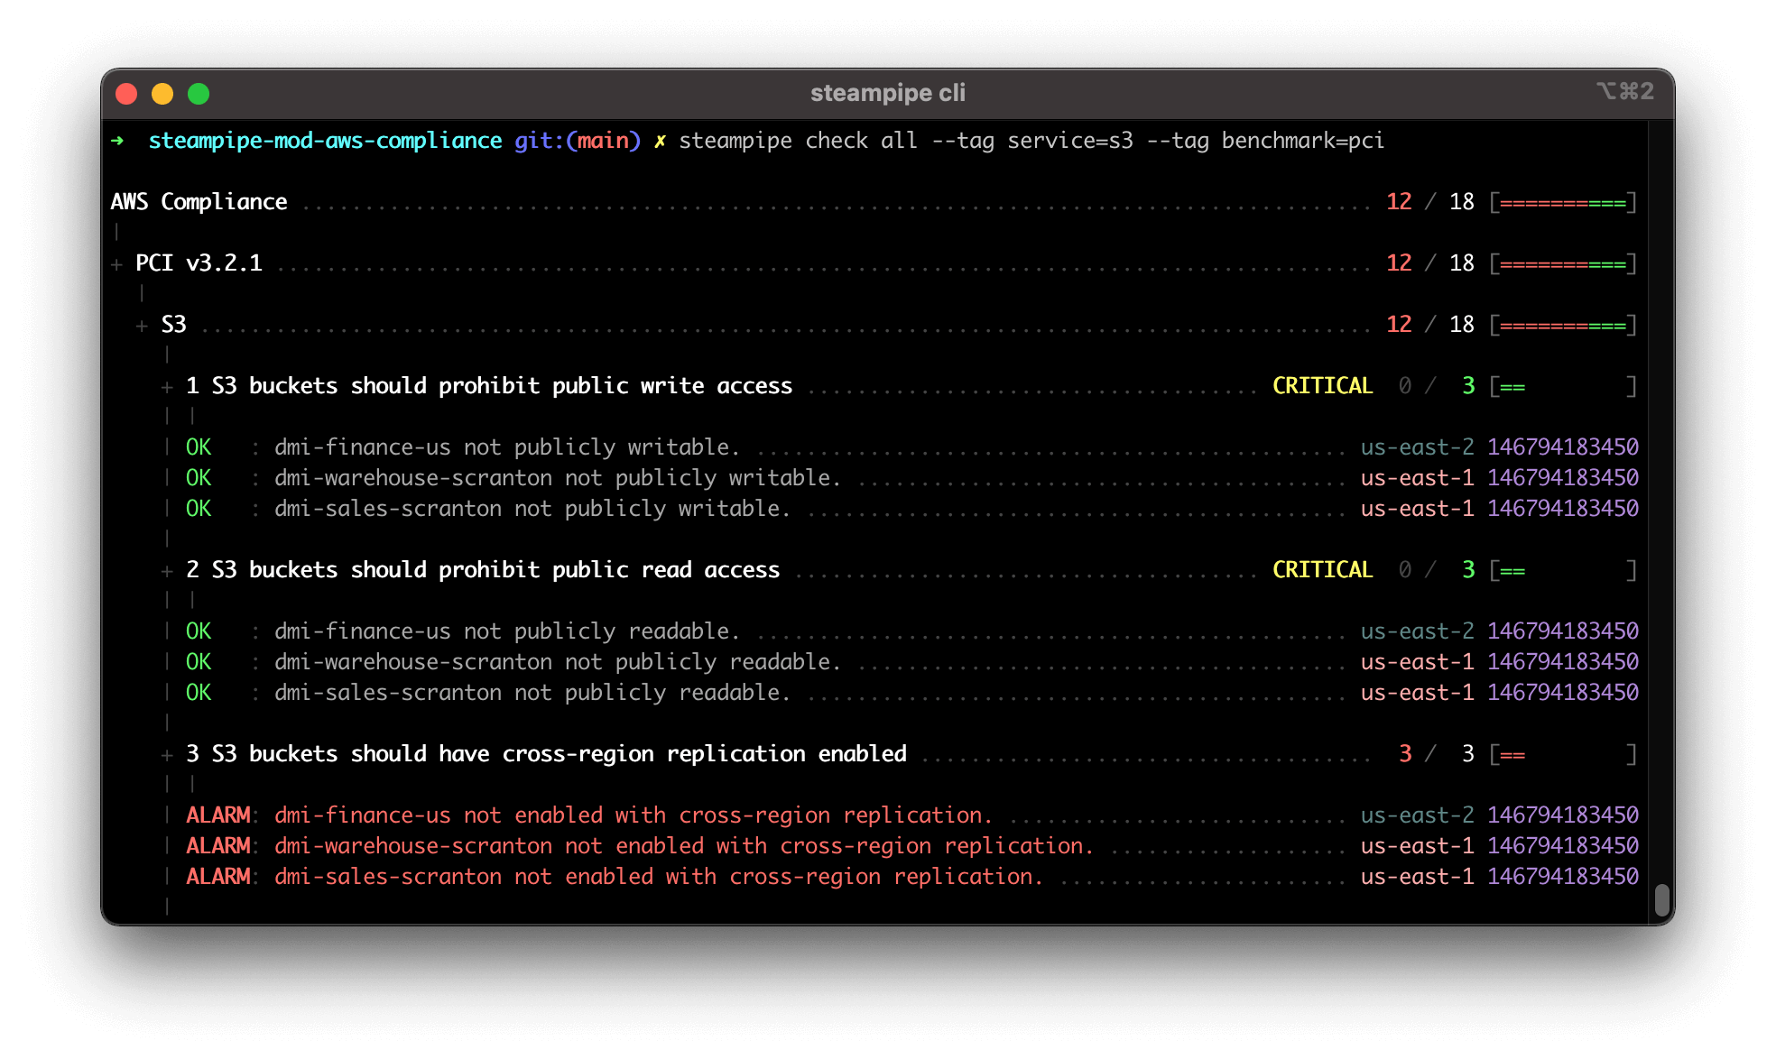This screenshot has height=1059, width=1776.
Task: Click dmi-finance-us not publicly readable line
Action: (x=507, y=631)
